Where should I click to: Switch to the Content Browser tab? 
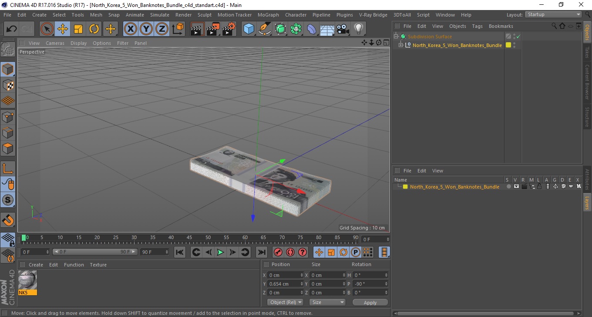pos(587,82)
